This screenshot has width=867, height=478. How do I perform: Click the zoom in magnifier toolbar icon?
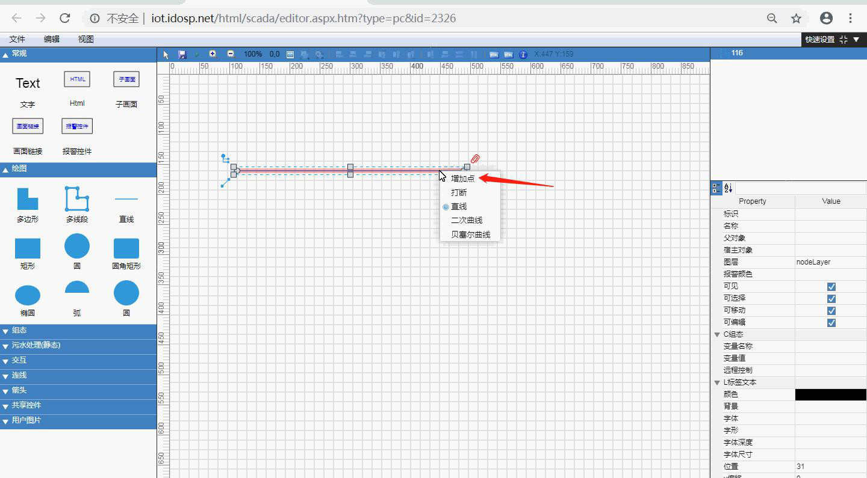click(x=213, y=54)
